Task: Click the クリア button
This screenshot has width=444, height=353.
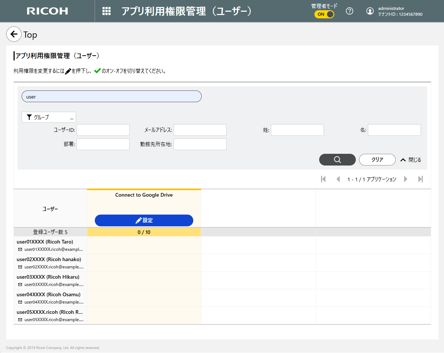Action: (x=377, y=160)
